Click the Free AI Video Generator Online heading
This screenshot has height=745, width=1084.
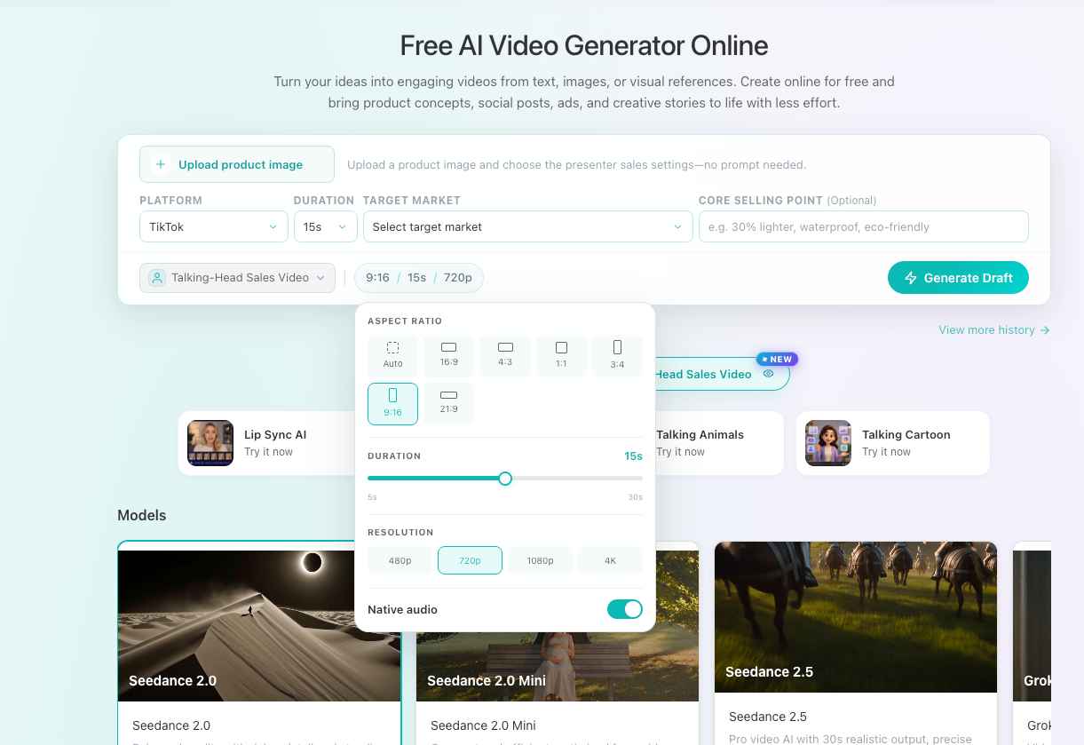[584, 45]
